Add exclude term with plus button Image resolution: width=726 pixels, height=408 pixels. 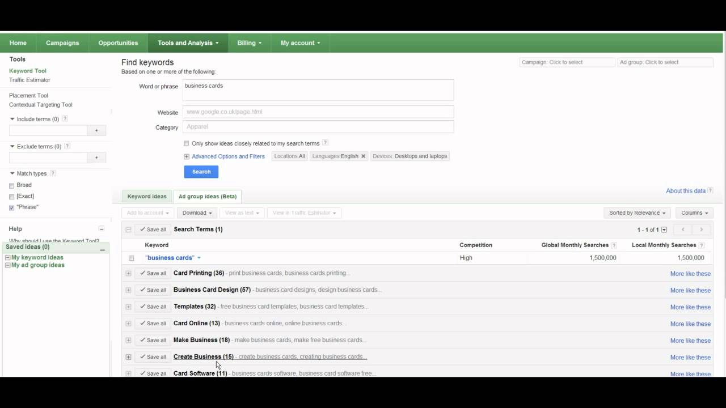[96, 158]
